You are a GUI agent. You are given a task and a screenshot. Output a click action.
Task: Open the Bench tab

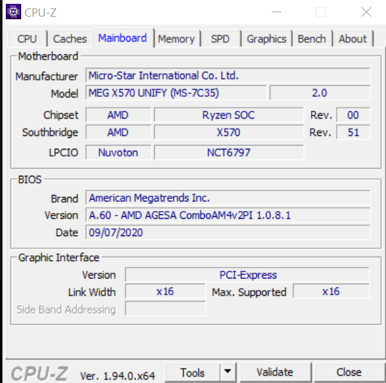point(311,39)
